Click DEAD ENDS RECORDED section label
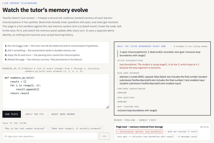 (128, 73)
